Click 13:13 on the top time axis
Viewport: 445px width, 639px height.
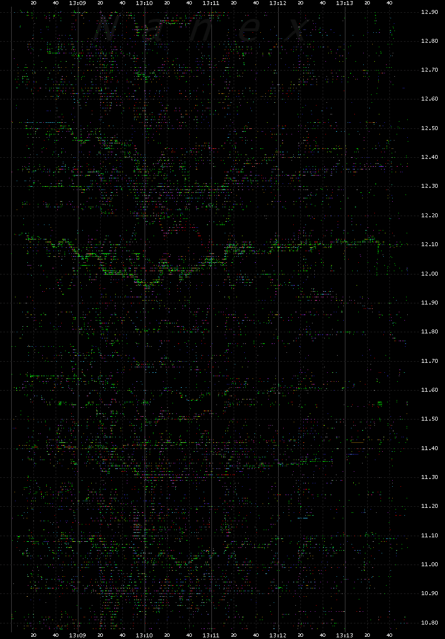tap(345, 3)
